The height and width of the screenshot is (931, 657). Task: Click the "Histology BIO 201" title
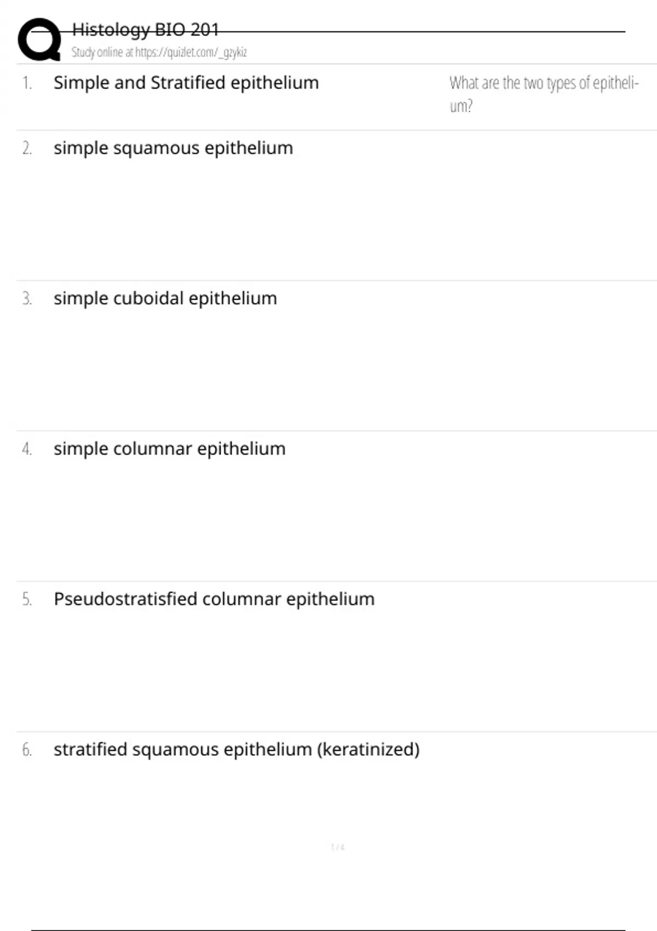(x=146, y=30)
